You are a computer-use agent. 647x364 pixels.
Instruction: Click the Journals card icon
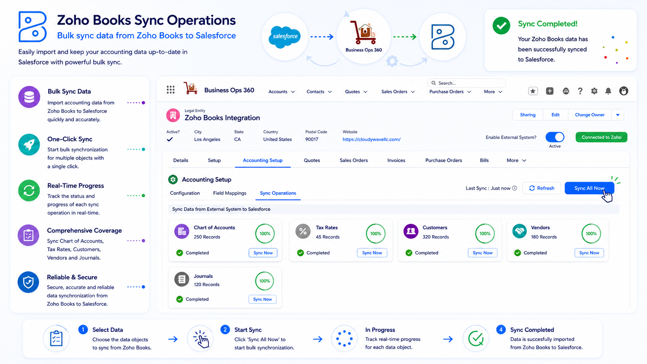(181, 279)
